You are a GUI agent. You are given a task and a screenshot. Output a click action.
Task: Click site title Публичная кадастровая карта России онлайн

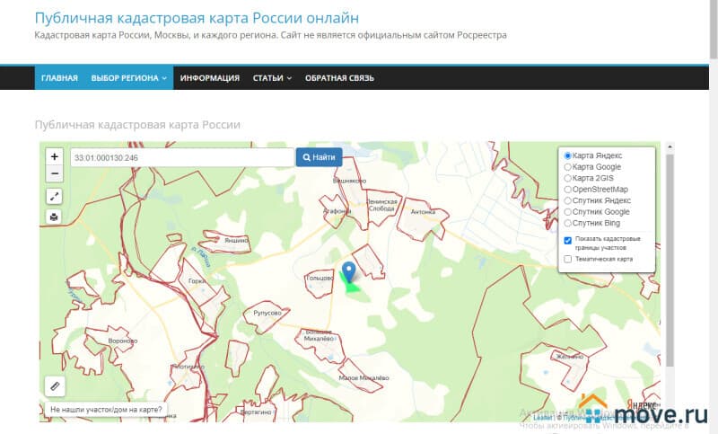point(197,18)
